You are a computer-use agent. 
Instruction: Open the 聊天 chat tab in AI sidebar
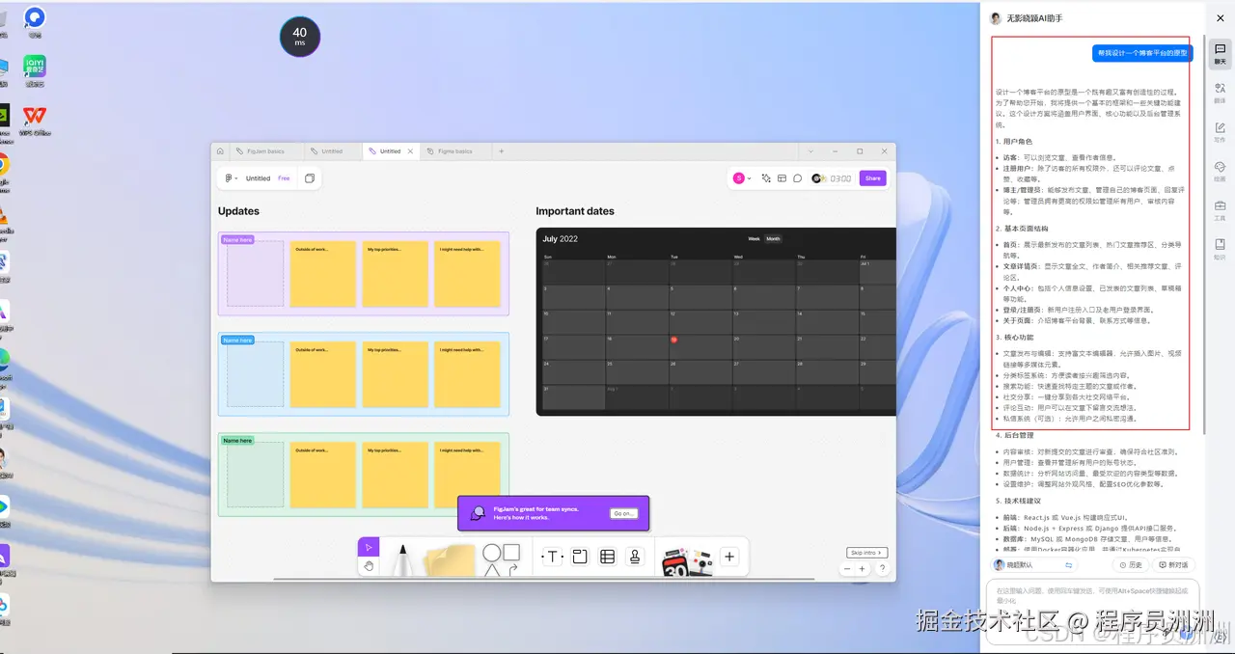1220,53
